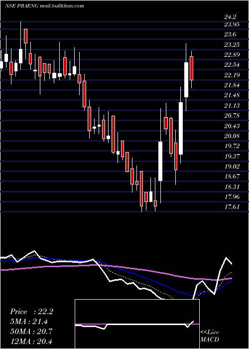The image size is (249, 349).
Task: Click the 22.54 price axis label
Action: pos(232,65)
